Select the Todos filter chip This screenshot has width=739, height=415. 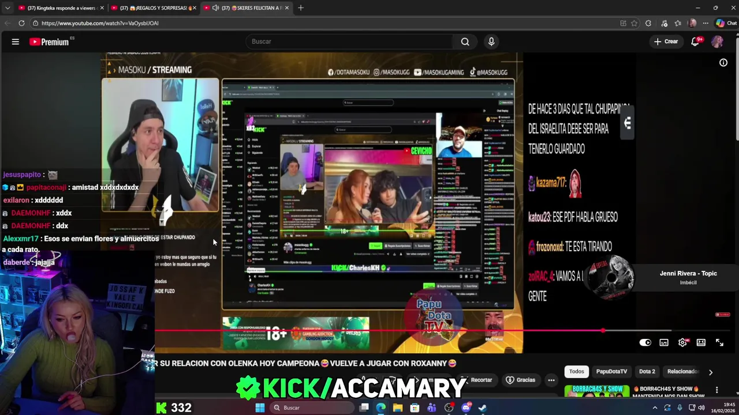pyautogui.click(x=576, y=372)
